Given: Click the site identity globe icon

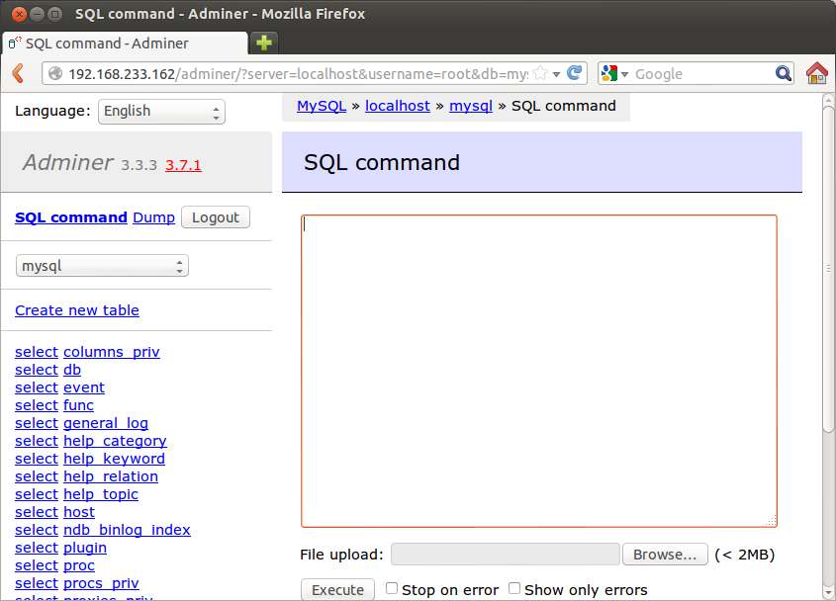Looking at the screenshot, I should 55,73.
